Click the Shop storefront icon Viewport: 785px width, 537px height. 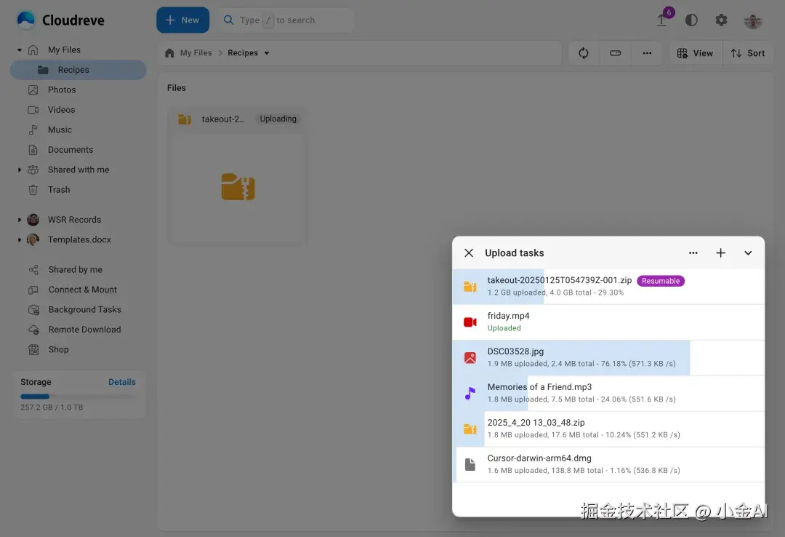[33, 350]
